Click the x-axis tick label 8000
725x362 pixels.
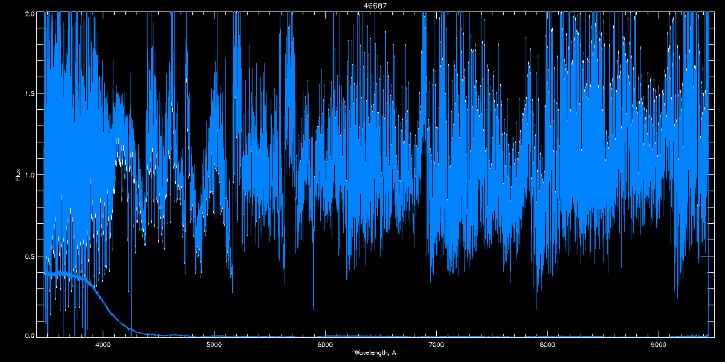[x=547, y=345]
